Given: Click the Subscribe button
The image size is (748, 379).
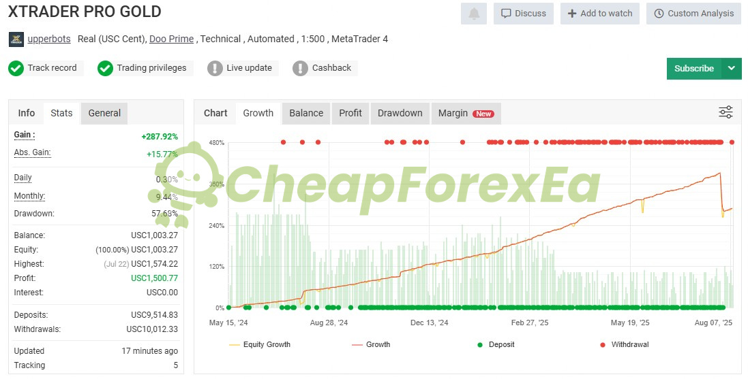Looking at the screenshot, I should 694,69.
